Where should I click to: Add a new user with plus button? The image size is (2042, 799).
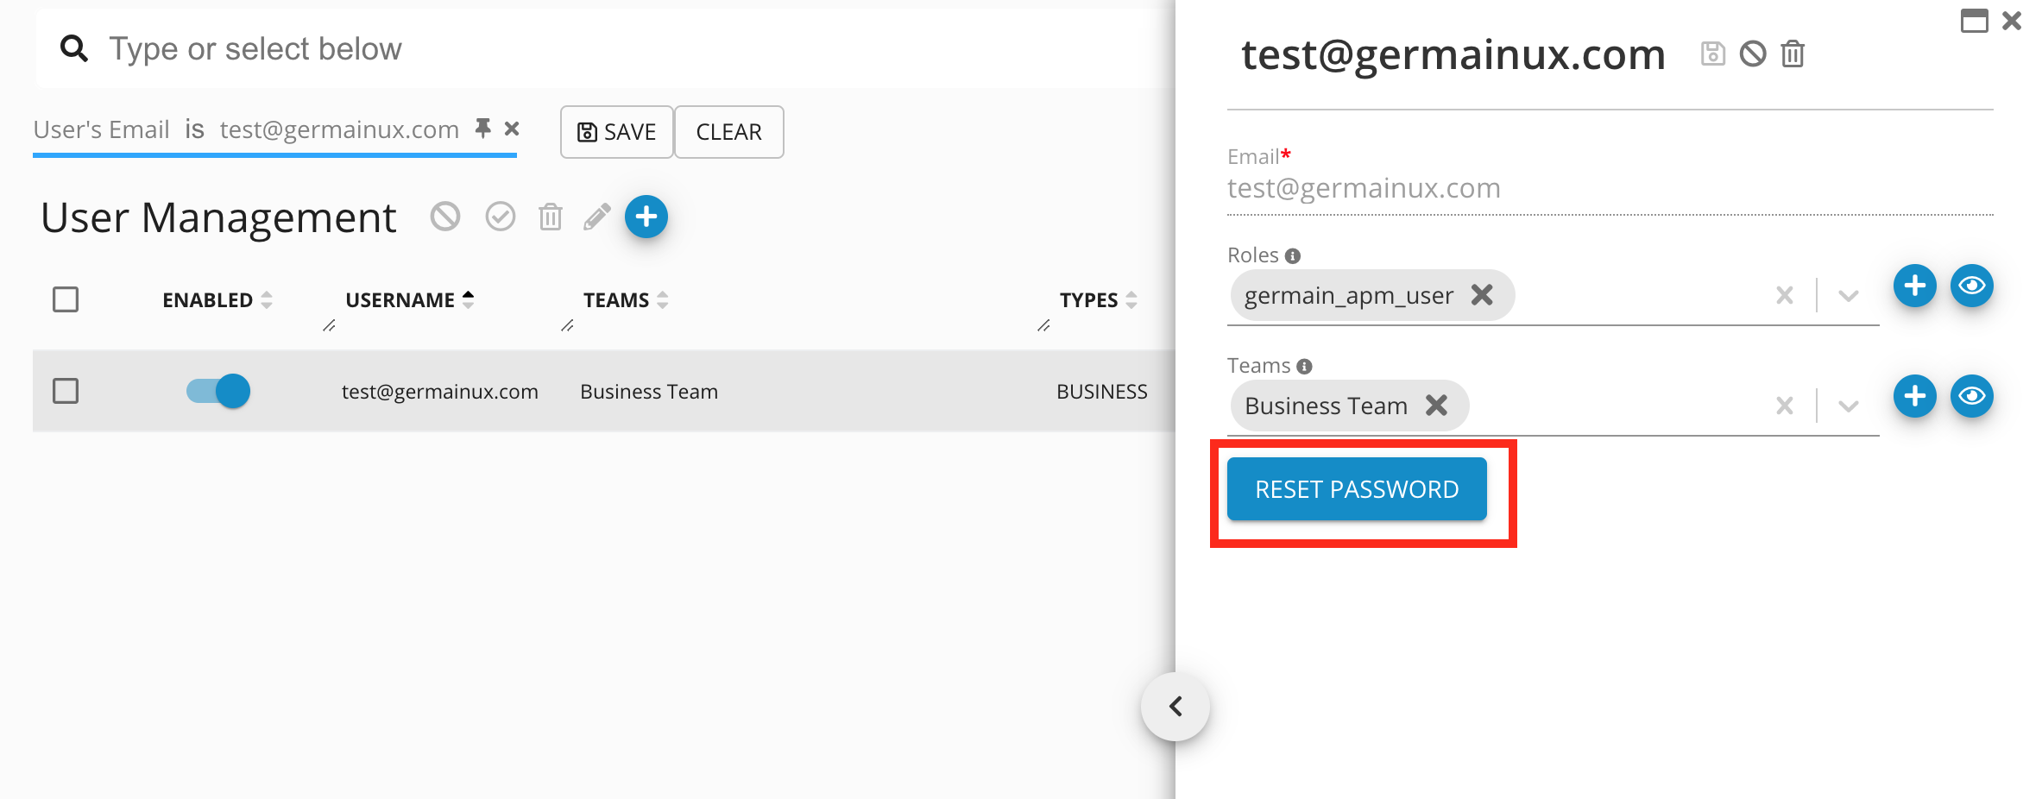(x=646, y=217)
